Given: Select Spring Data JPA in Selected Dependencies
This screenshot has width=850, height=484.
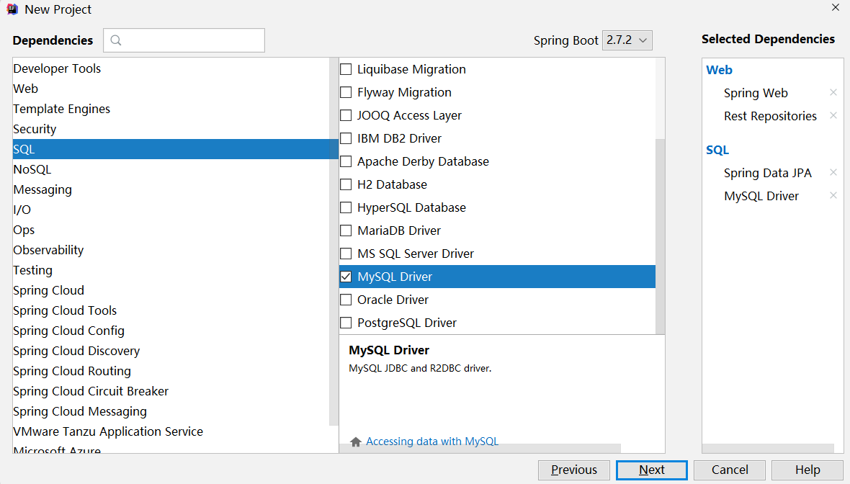Looking at the screenshot, I should point(768,173).
